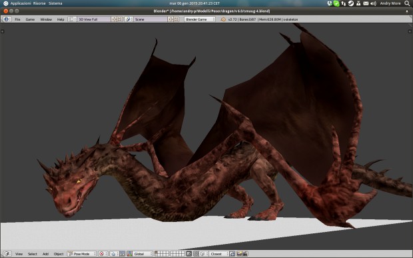This screenshot has height=258, width=413.
Task: Render OpenGL animation of the viewport
Action: [x=245, y=254]
